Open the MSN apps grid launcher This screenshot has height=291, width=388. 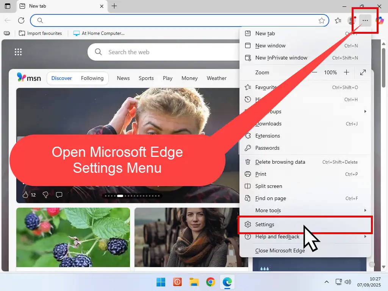point(18,52)
